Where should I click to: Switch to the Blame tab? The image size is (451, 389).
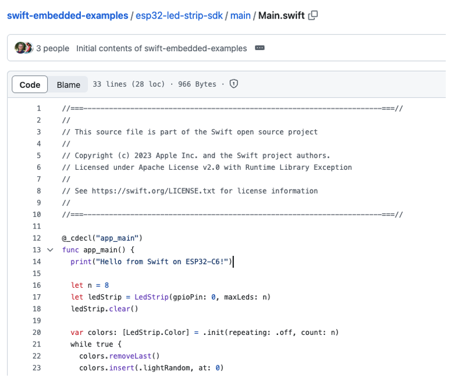tap(69, 85)
